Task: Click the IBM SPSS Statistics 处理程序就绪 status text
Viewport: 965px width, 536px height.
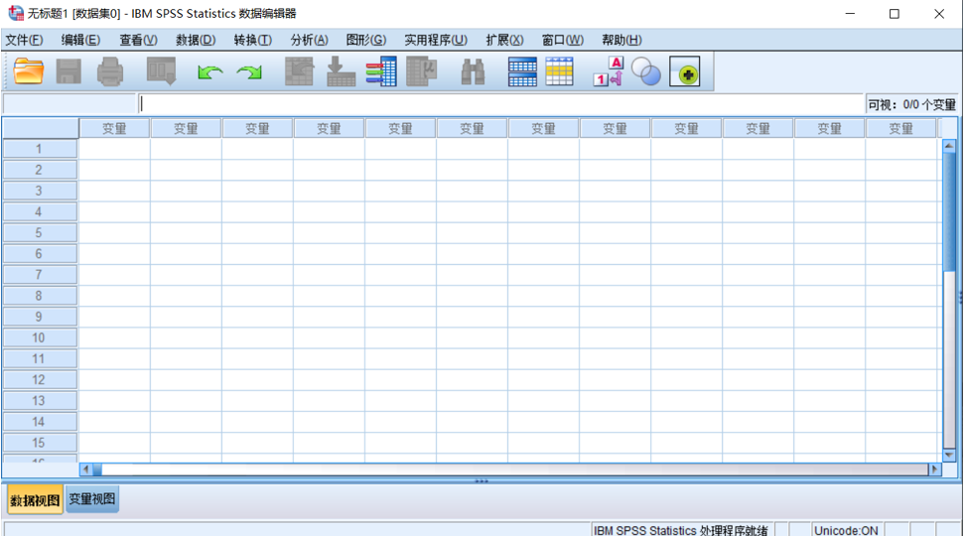Action: 681,530
